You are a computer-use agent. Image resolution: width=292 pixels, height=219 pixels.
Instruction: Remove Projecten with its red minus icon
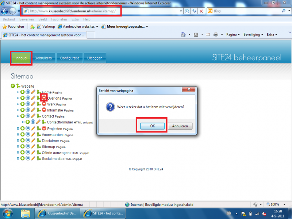click(x=44, y=128)
